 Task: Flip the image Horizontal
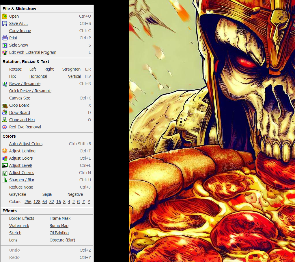(38, 76)
